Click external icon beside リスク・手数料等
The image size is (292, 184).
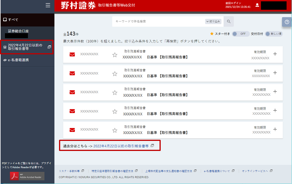[83, 170]
